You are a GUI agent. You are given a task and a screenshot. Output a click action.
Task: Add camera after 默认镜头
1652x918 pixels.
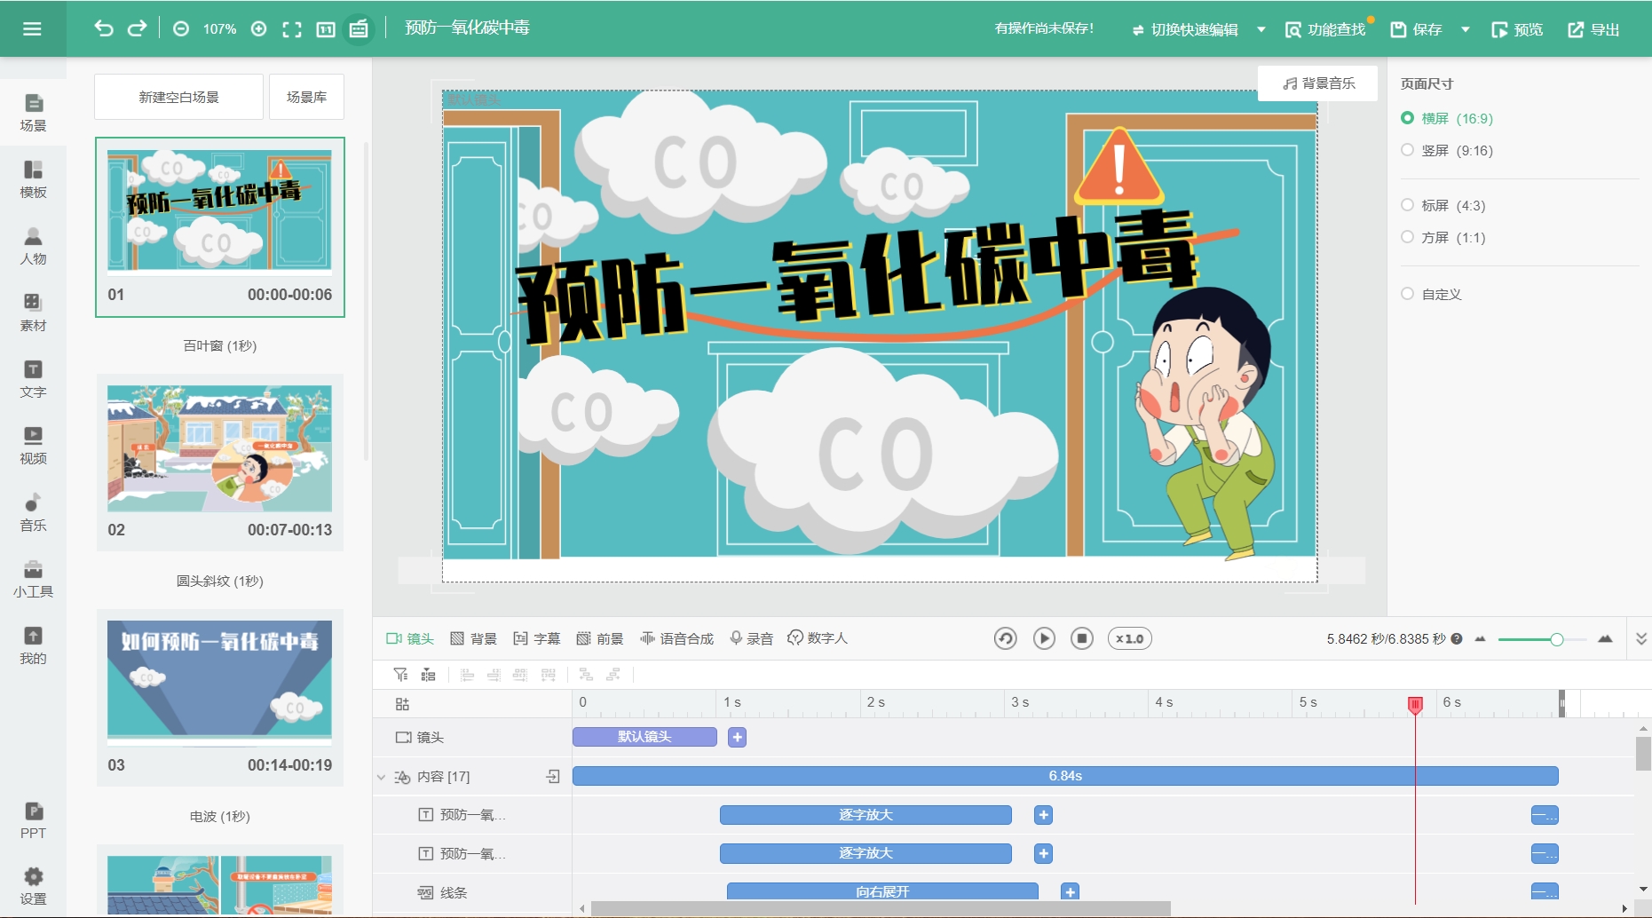[737, 737]
